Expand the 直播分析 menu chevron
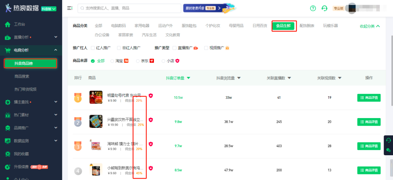The image size is (393, 180). [x=56, y=38]
